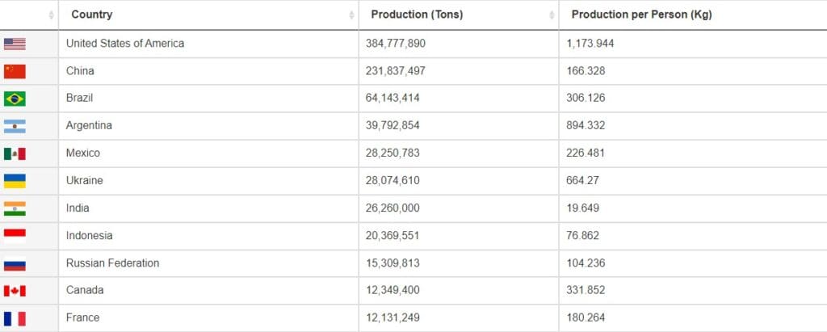Viewport: 827px width, 332px height.
Task: Click the China flag icon
Action: (15, 71)
